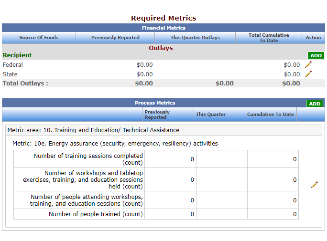
Task: Click the Outlays subheading
Action: [x=161, y=48]
